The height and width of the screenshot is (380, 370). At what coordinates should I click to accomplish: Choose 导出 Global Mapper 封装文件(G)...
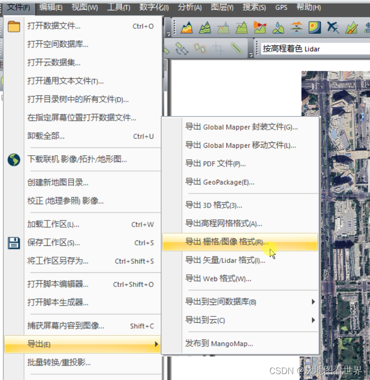(x=240, y=127)
